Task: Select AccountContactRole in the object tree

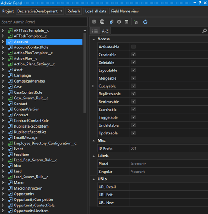Action: tap(31, 47)
